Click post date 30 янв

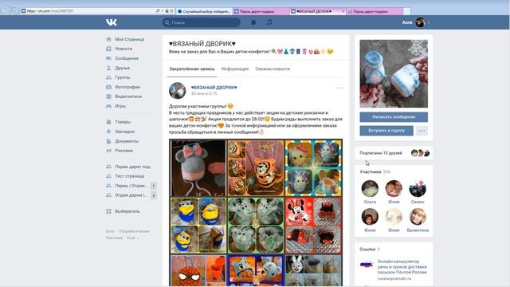tap(204, 93)
